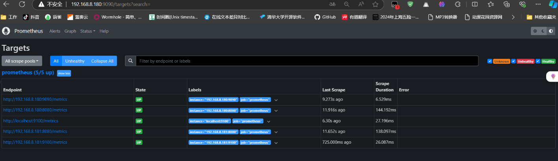The height and width of the screenshot is (161, 558).
Task: Expand labels for 192.168.8.181:8080 row
Action: (x=276, y=132)
